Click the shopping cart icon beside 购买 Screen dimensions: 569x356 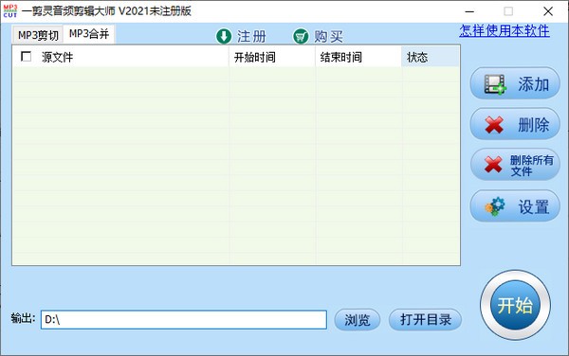click(301, 36)
